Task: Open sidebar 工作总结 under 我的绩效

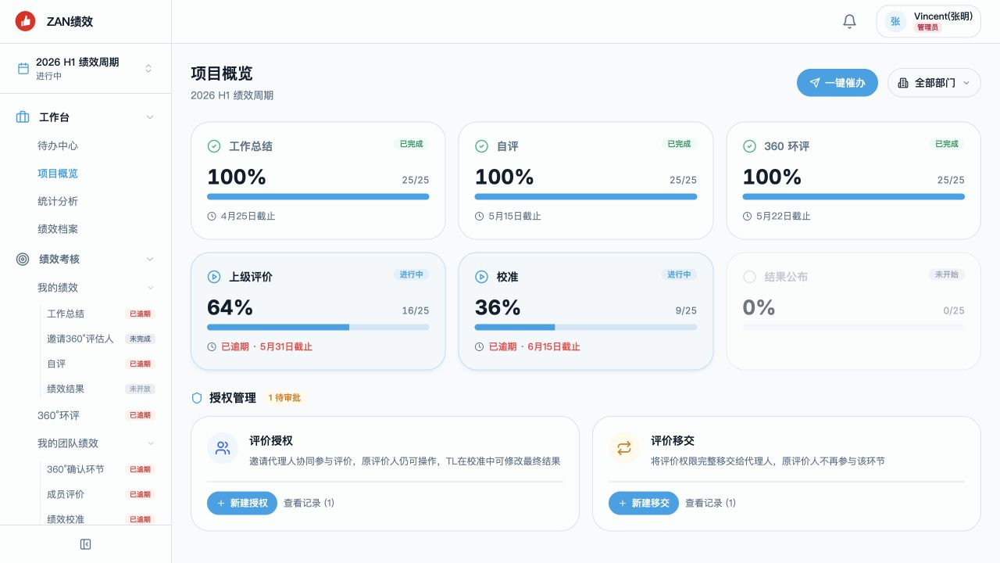Action: (x=66, y=314)
